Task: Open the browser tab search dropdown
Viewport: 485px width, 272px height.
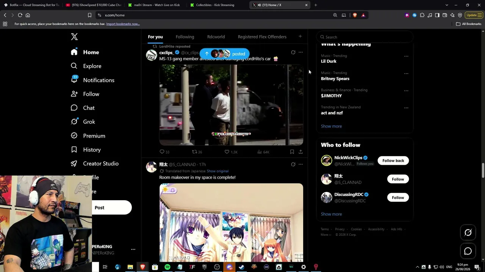Action: click(447, 5)
